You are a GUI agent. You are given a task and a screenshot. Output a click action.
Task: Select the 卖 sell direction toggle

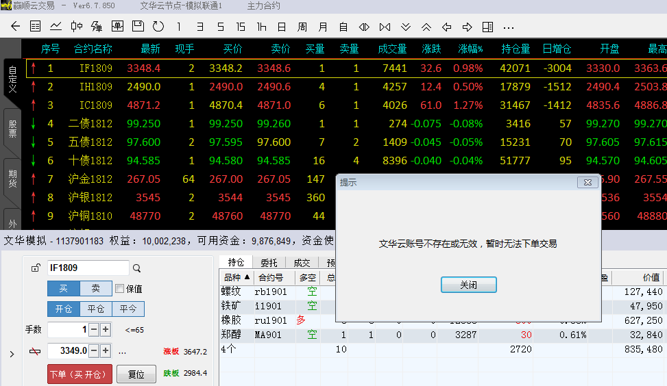pos(95,289)
